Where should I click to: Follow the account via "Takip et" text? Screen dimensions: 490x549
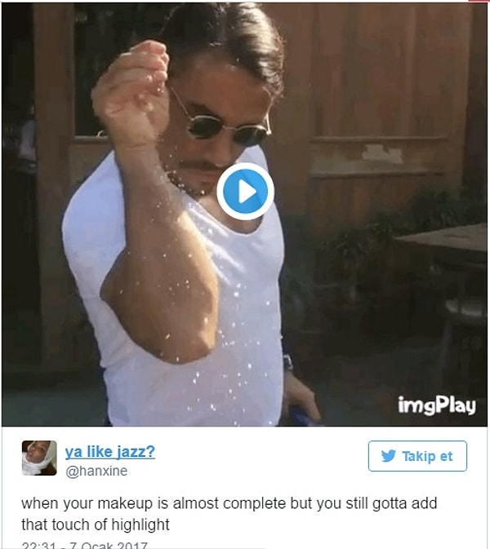coord(427,456)
